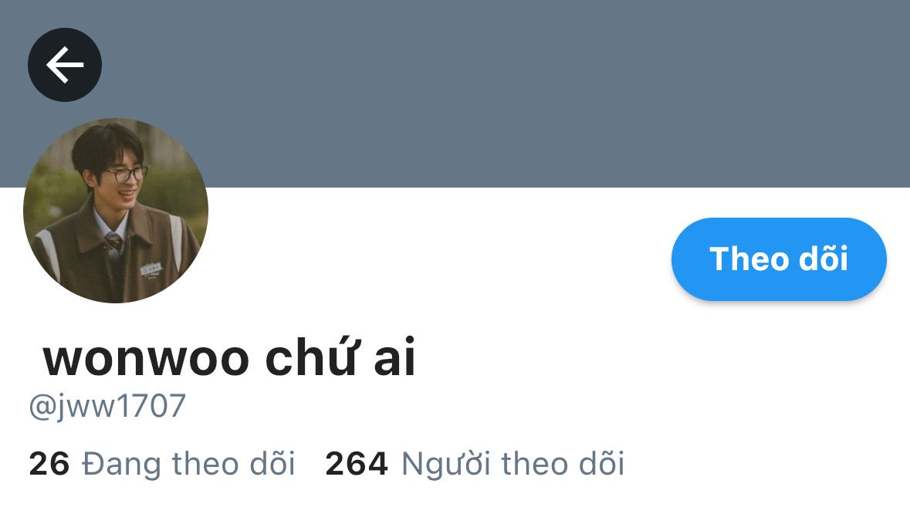Follow the wonwoo chứ ai account
The height and width of the screenshot is (531, 910).
click(779, 259)
